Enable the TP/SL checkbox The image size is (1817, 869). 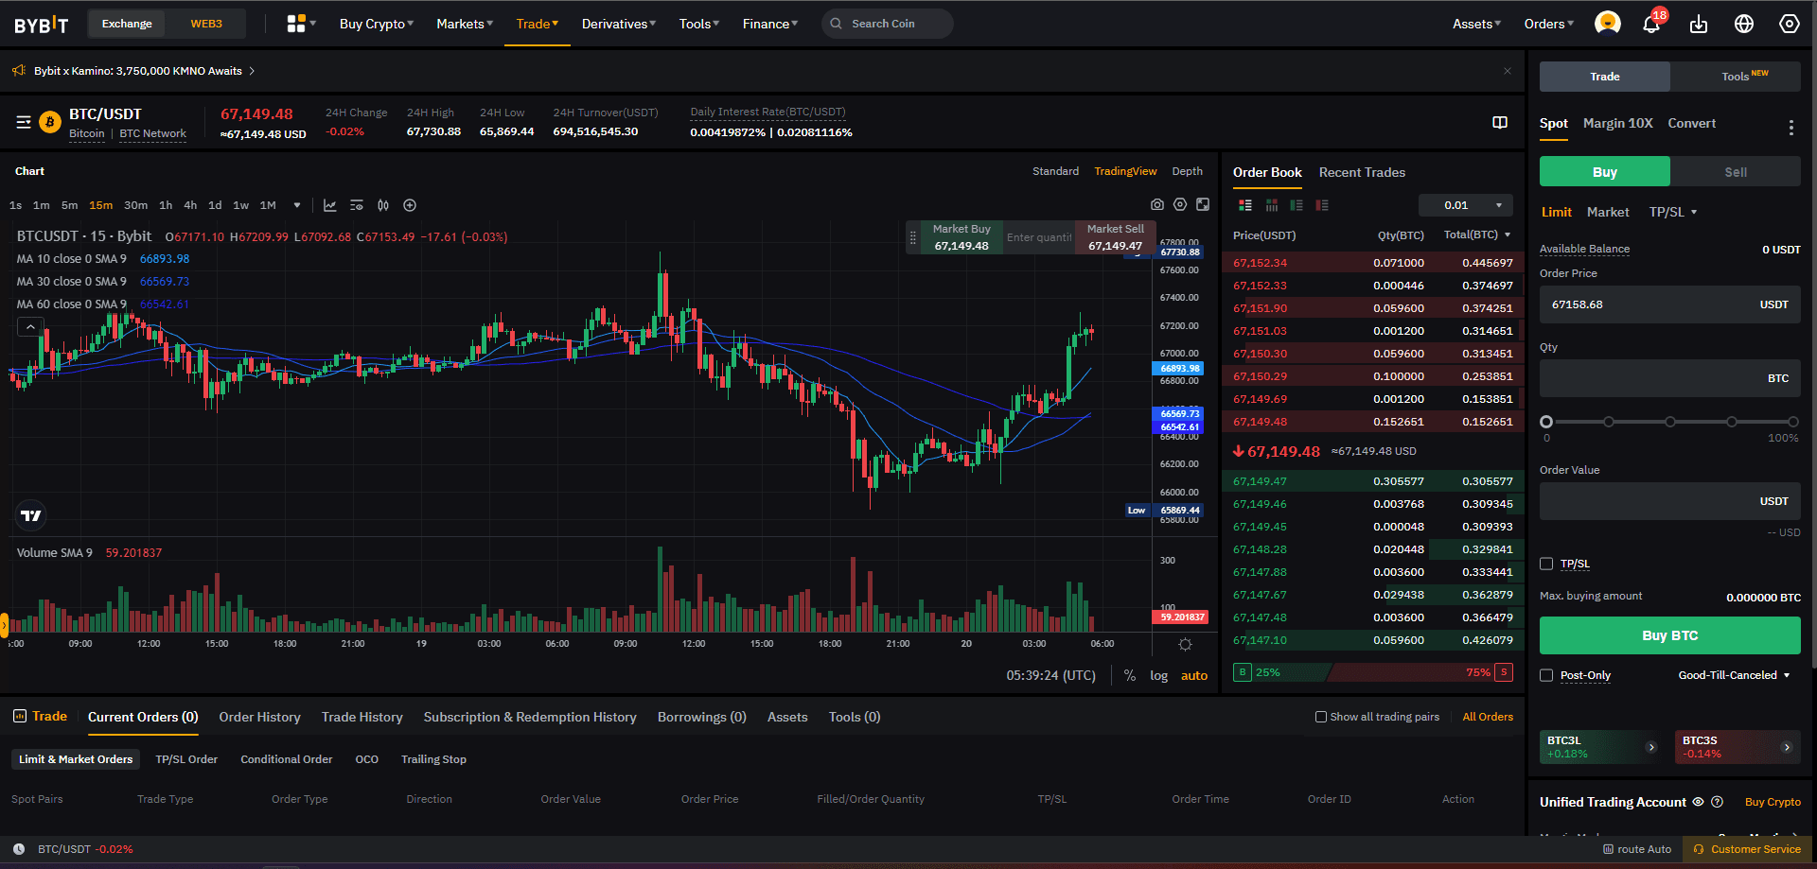pyautogui.click(x=1546, y=564)
